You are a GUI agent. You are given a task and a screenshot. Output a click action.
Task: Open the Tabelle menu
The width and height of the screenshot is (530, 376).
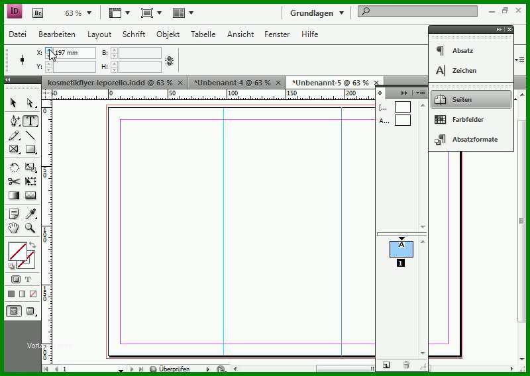pos(203,34)
